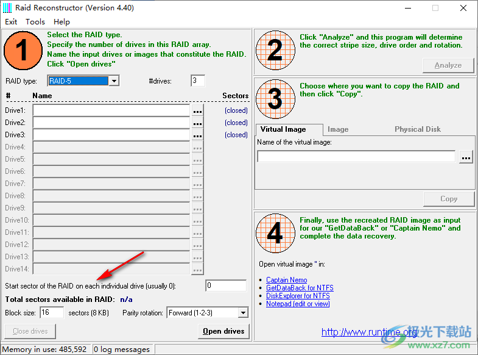Close the Raid Reconstructor window
478x355 pixels.
coord(463,8)
